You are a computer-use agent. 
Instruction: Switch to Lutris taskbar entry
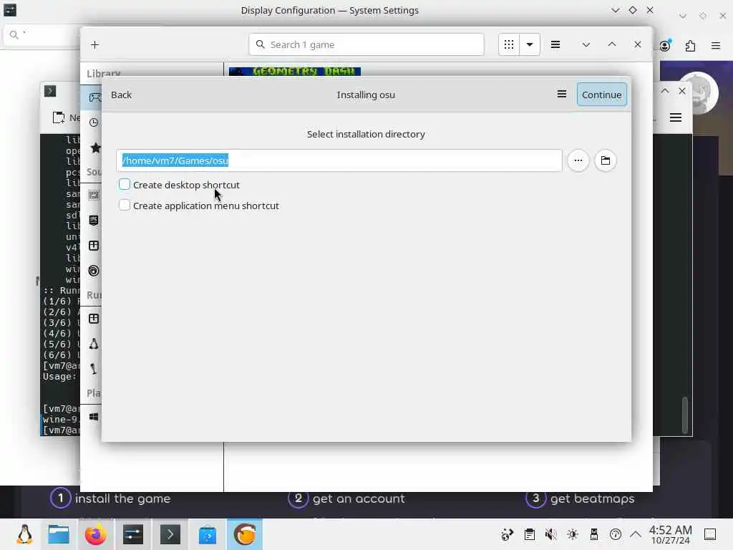[x=245, y=534]
